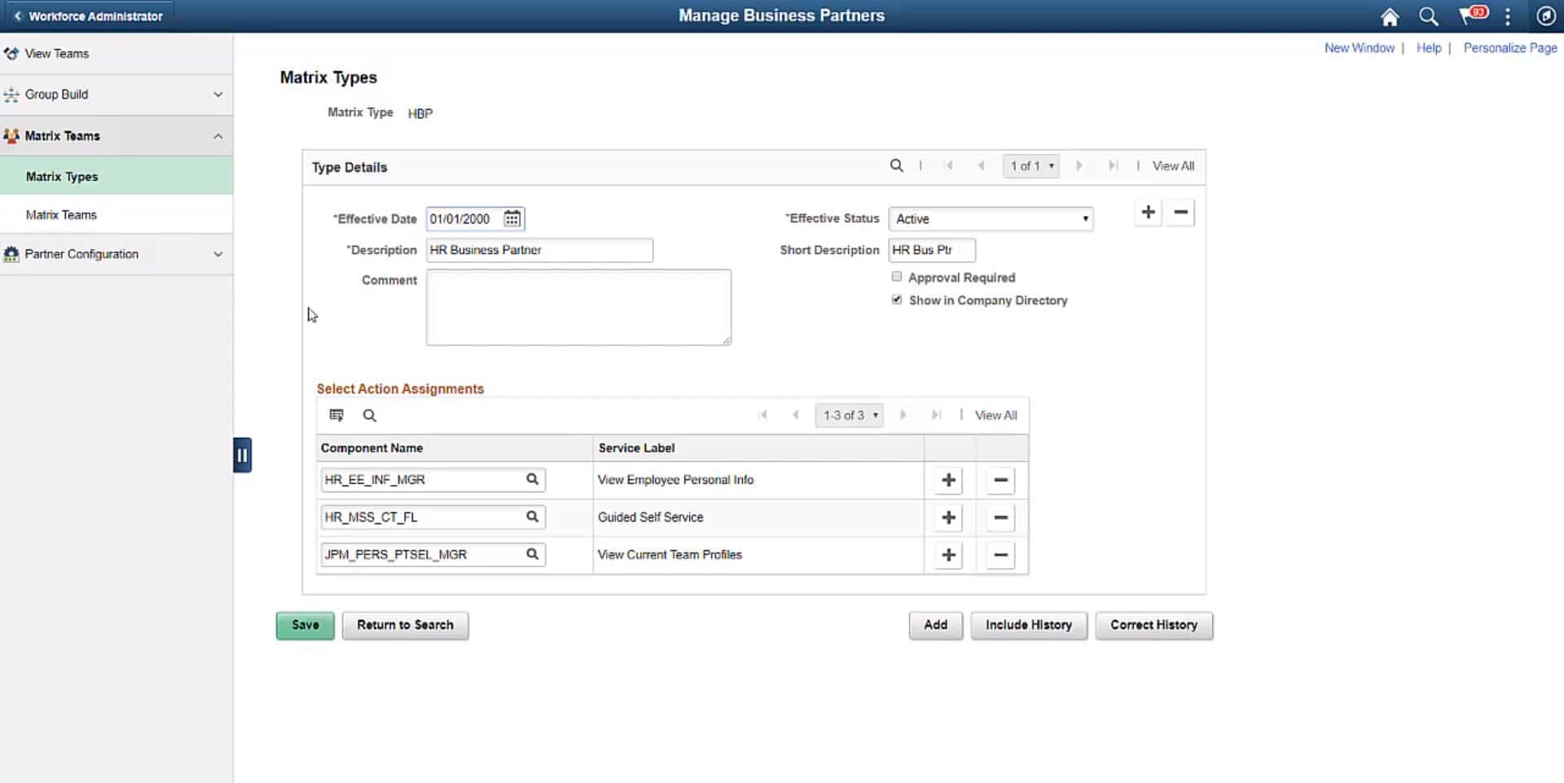The width and height of the screenshot is (1564, 783).
Task: Open the global search magnifier icon
Action: 1428,15
